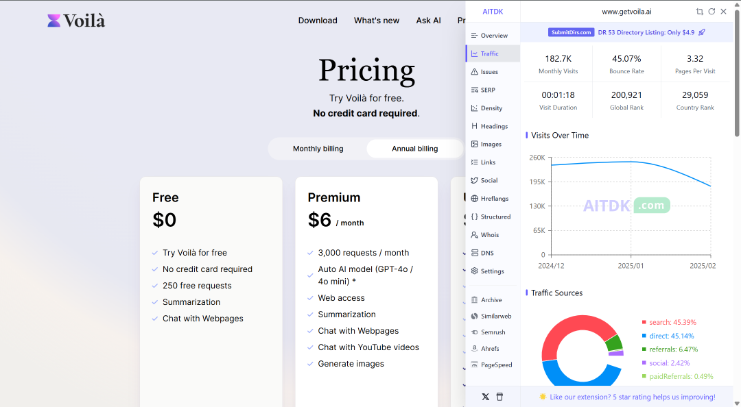The image size is (741, 407).
Task: Open the Links list icon
Action: [475, 162]
